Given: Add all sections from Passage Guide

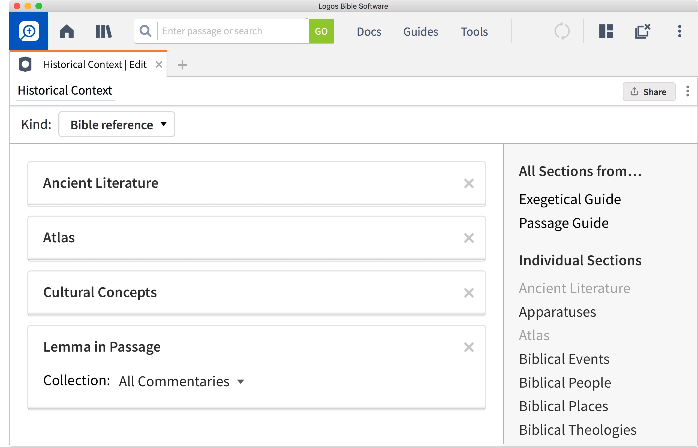Looking at the screenshot, I should [x=564, y=223].
